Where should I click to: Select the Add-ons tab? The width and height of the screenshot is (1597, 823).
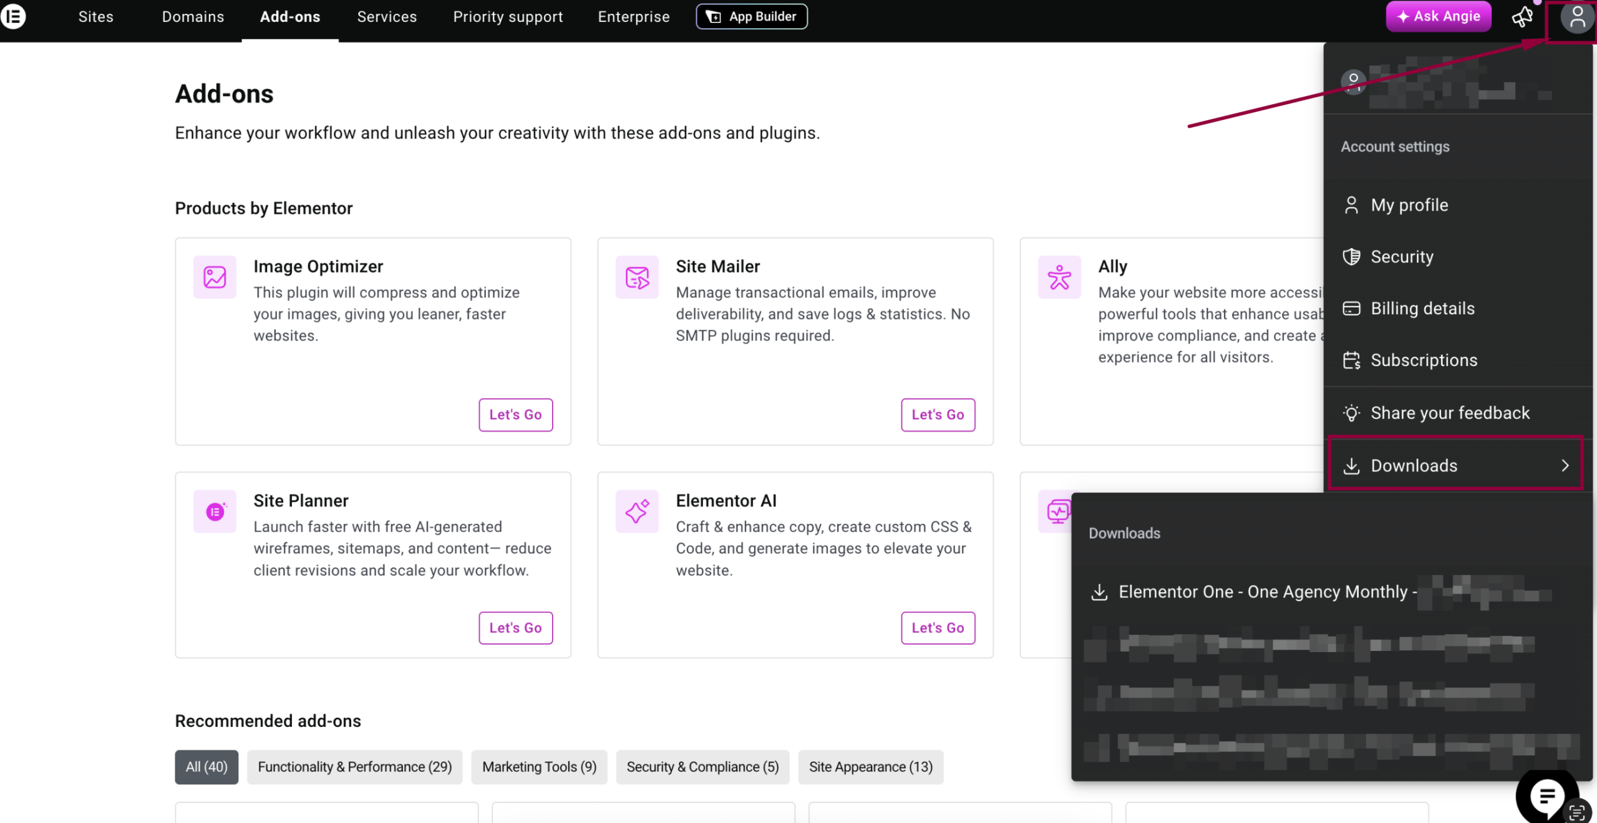[x=290, y=17]
